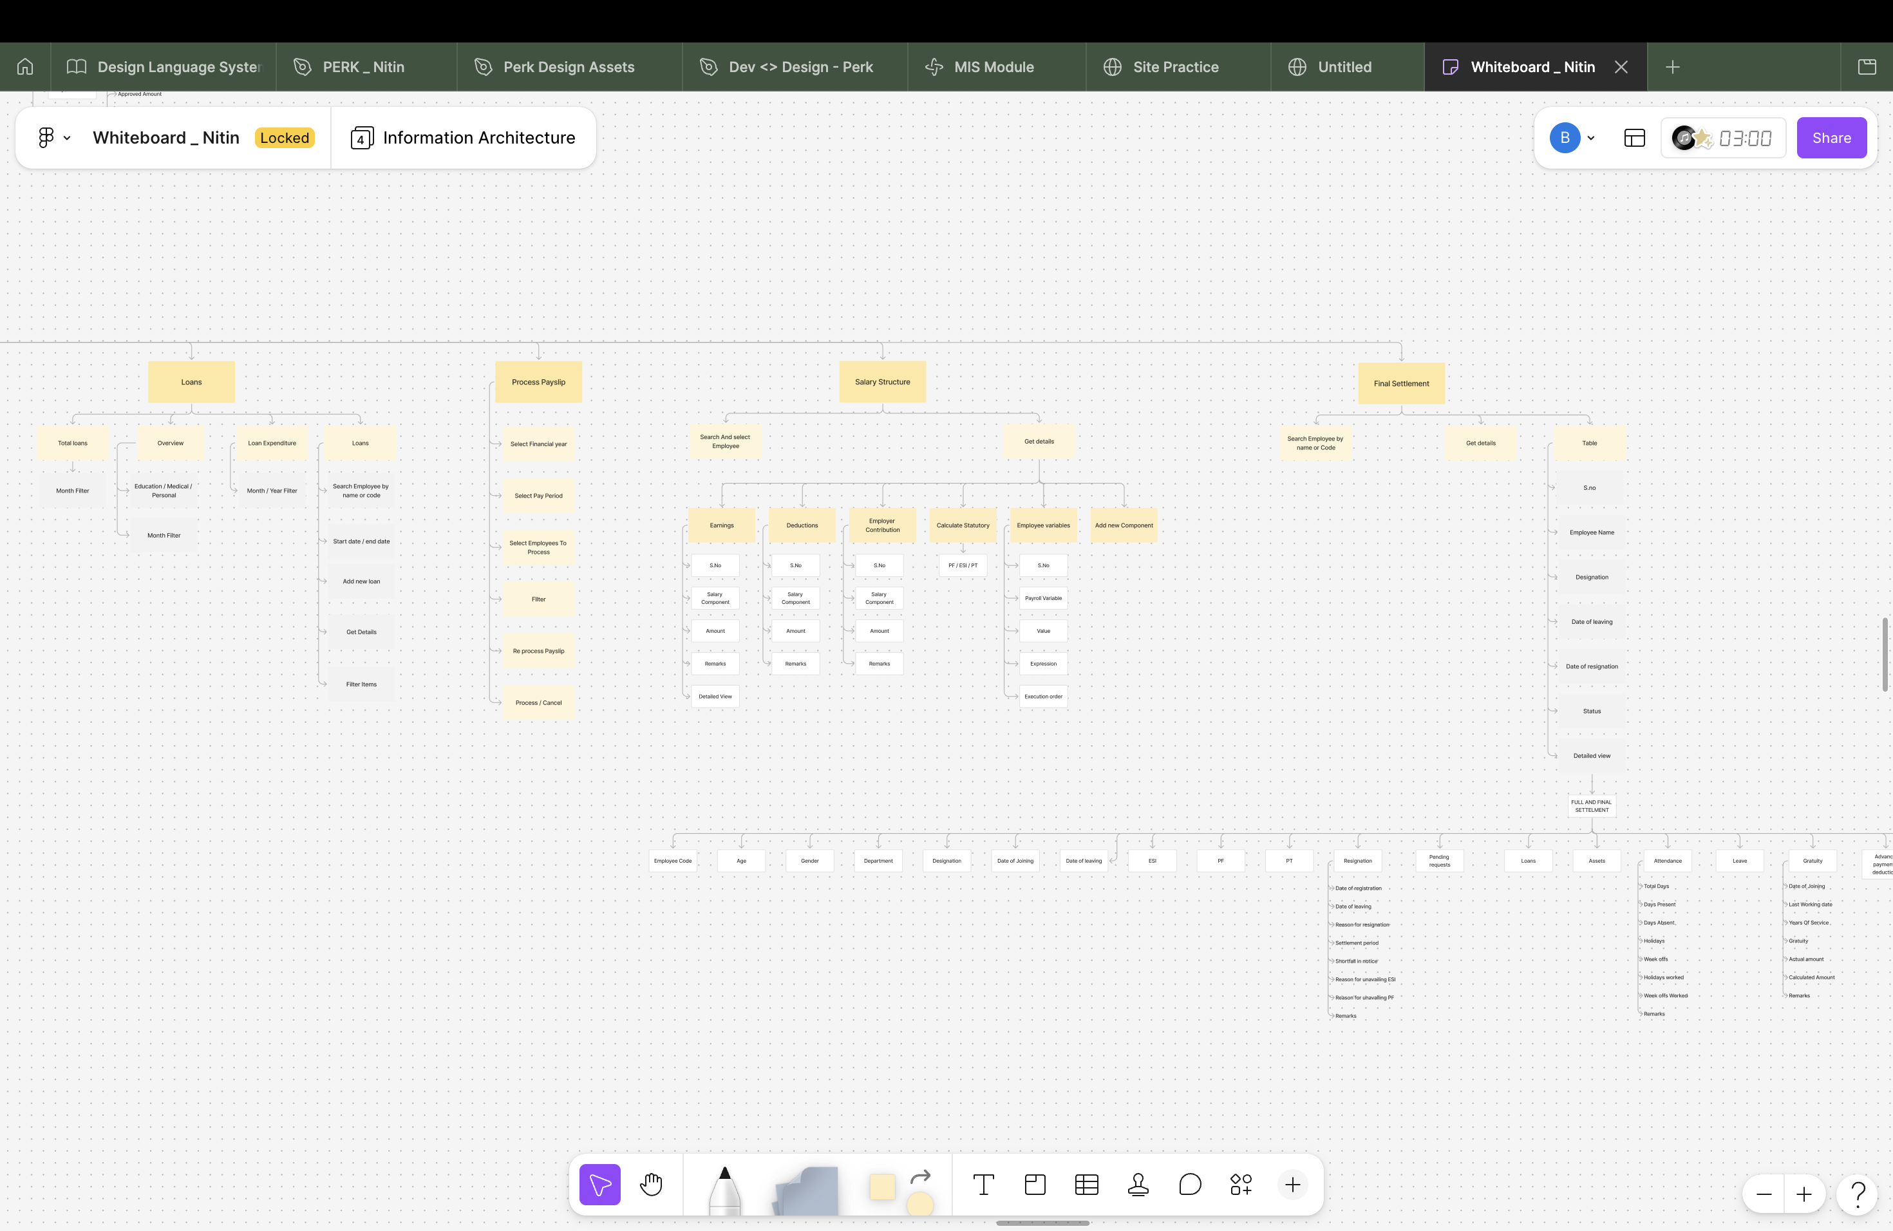Image resolution: width=1893 pixels, height=1231 pixels.
Task: Click the Gratuity box
Action: point(1813,860)
